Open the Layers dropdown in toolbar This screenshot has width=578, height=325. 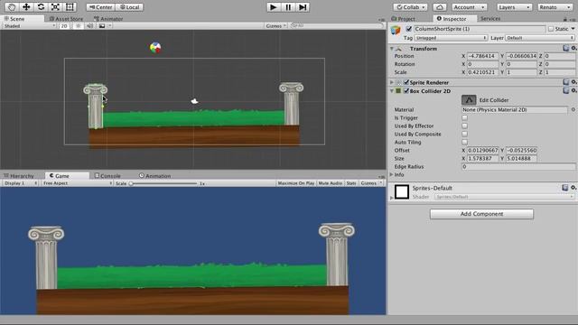514,7
